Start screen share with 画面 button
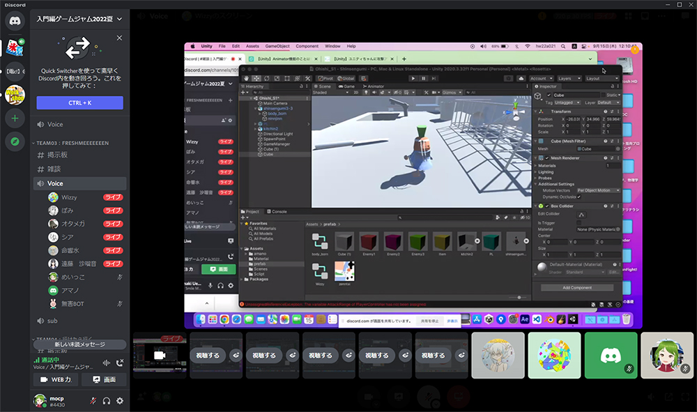This screenshot has width=697, height=412. tap(105, 379)
